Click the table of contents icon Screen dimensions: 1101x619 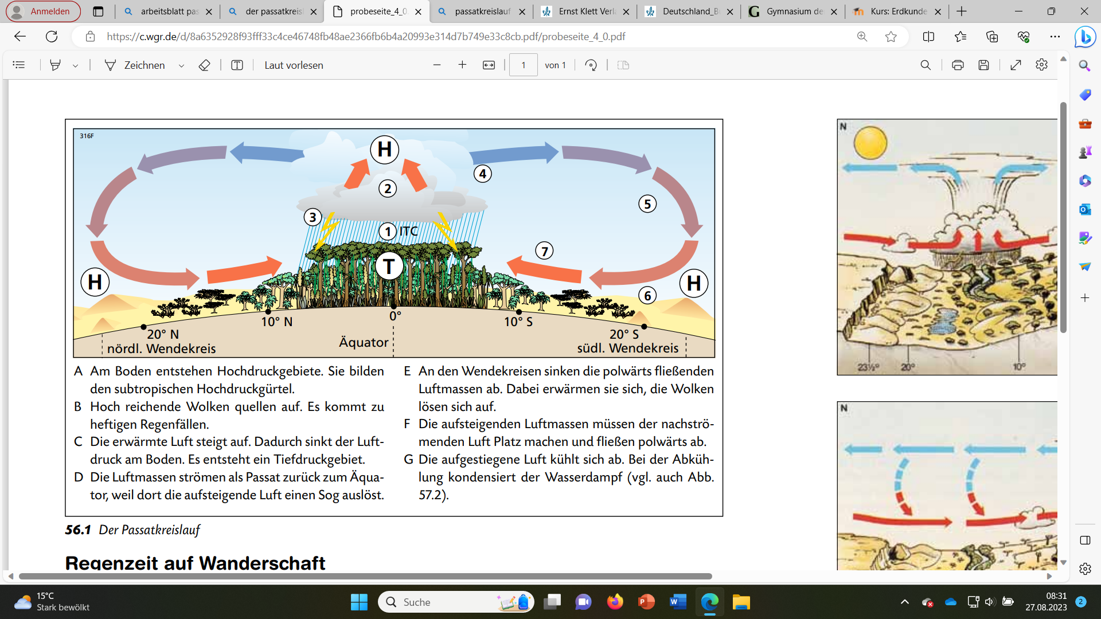click(x=19, y=65)
